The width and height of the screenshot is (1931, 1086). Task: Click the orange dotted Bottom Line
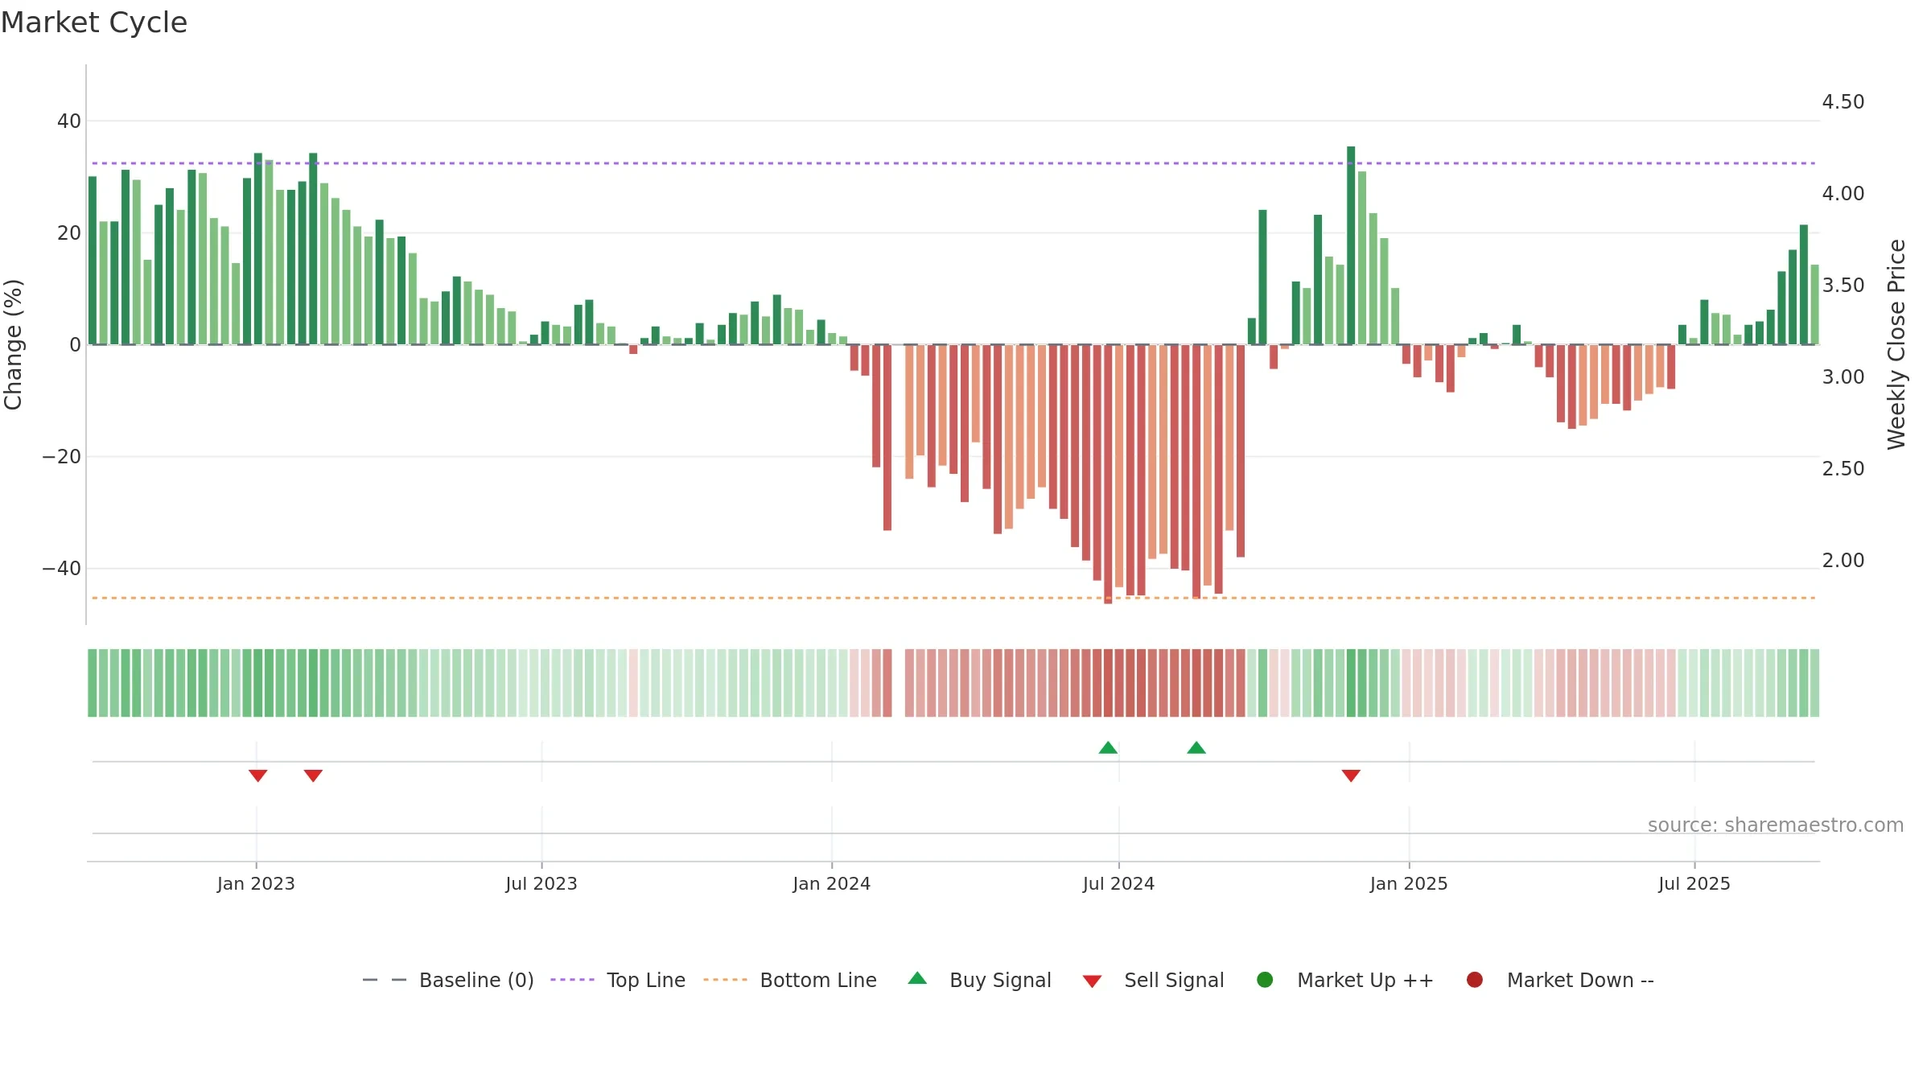pyautogui.click(x=953, y=598)
